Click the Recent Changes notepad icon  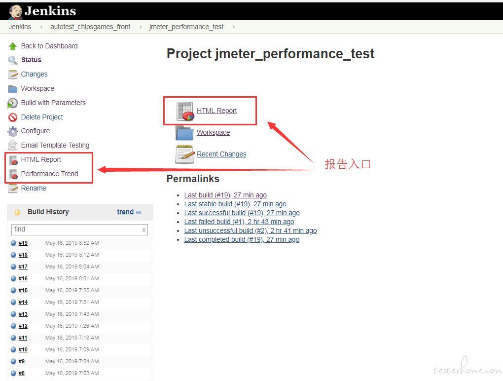coord(185,154)
